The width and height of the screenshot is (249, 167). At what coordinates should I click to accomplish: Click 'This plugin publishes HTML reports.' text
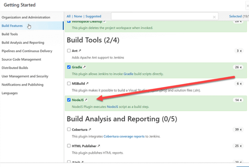98,153
